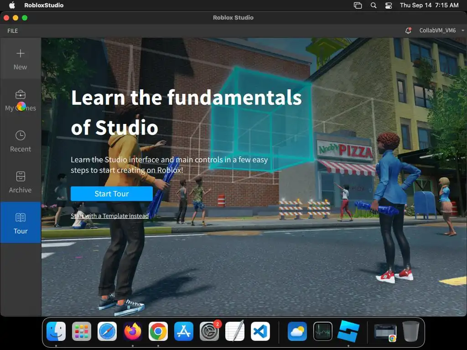The image size is (467, 350).
Task: Expand the CollabVM_VM6 account dropdown
Action: pos(441,31)
